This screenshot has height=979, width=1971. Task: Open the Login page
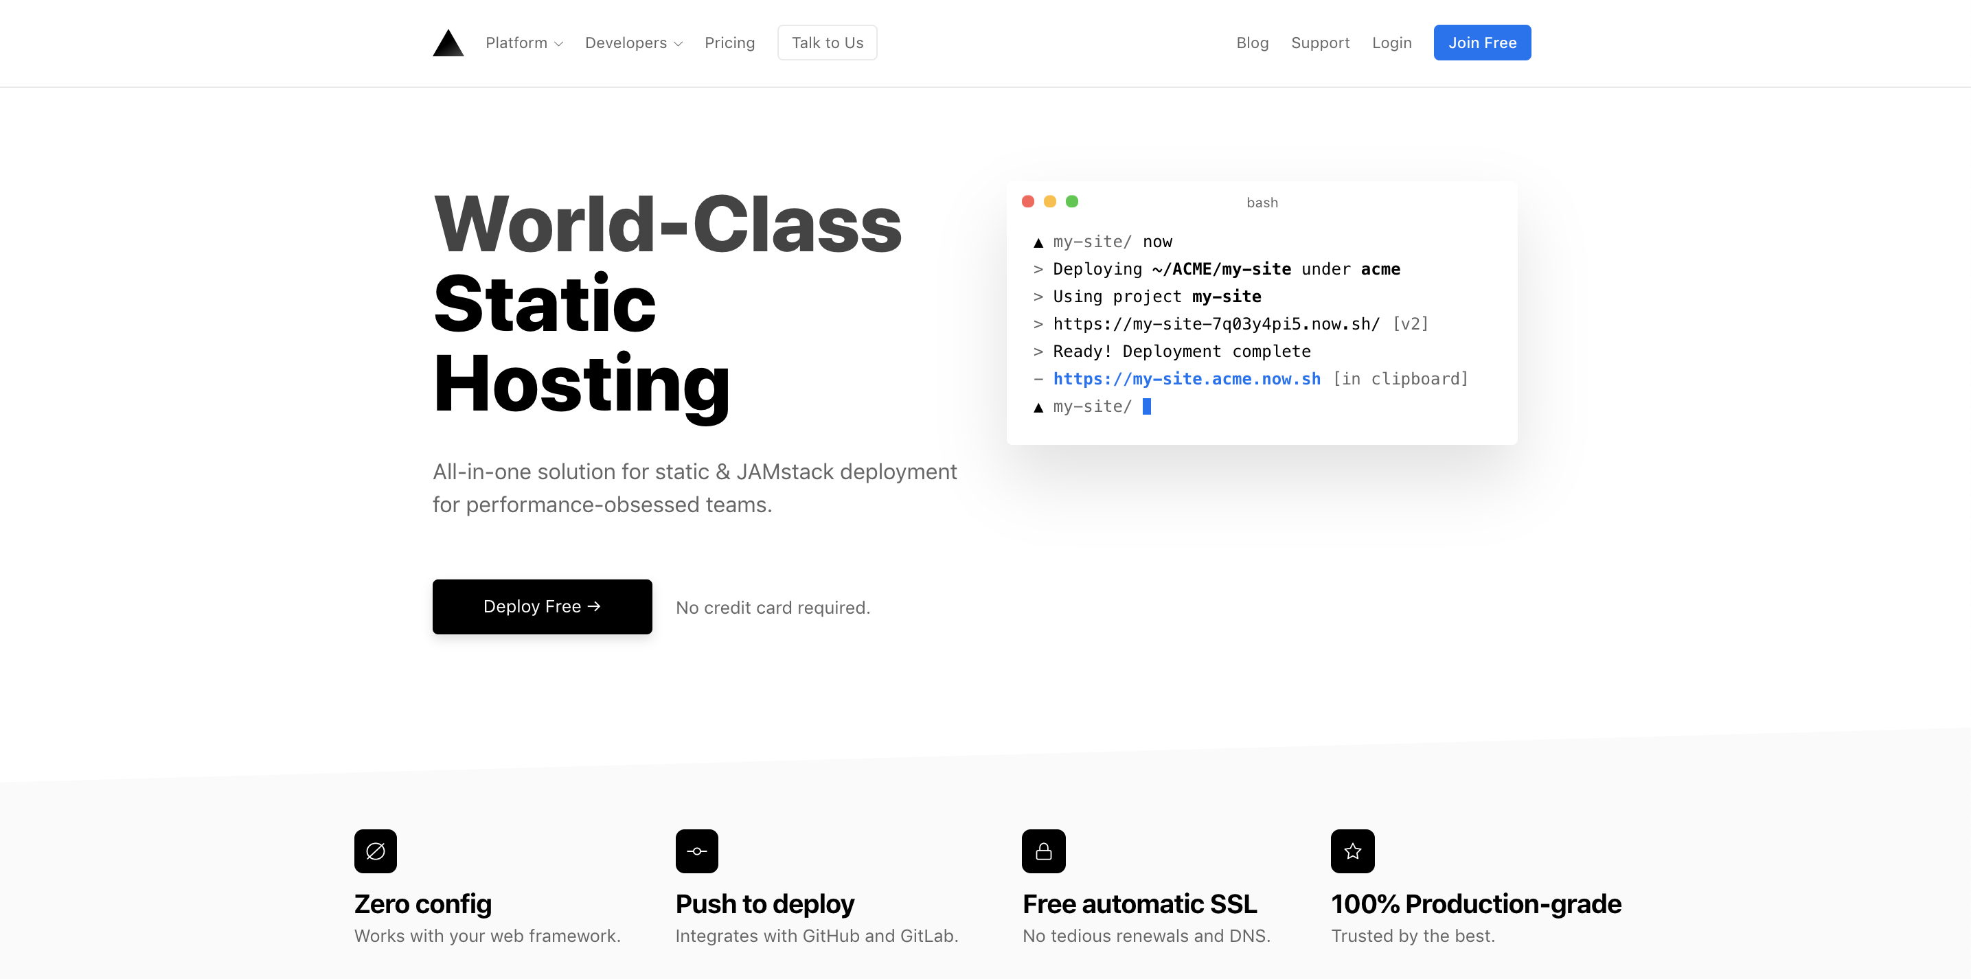(1392, 43)
